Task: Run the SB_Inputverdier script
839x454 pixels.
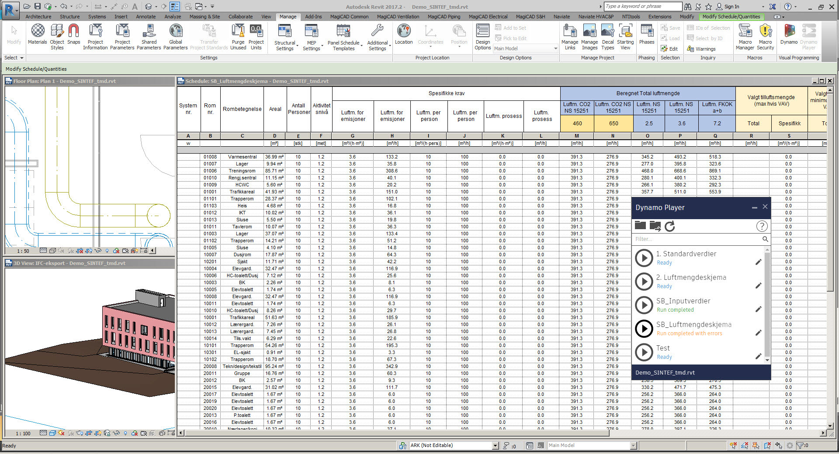Action: [x=644, y=305]
